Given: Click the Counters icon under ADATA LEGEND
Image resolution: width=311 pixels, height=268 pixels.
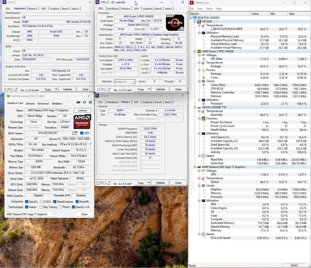Looking at the screenshot, I should coord(204,118).
